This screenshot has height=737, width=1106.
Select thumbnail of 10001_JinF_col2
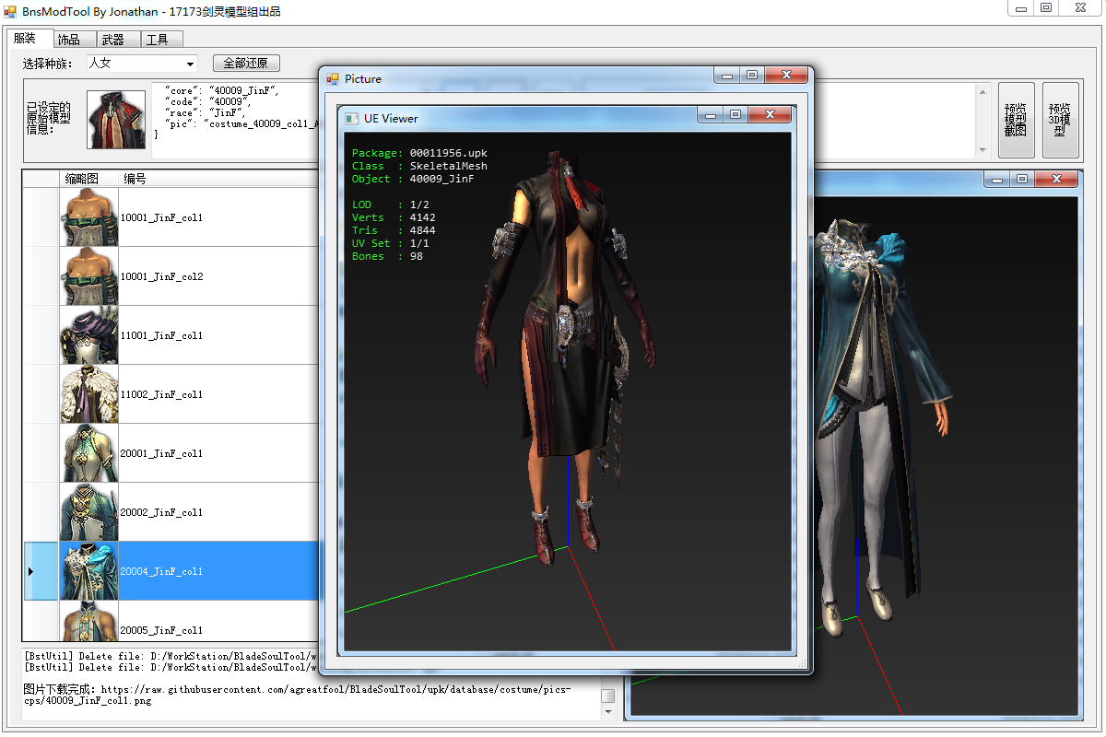[x=89, y=276]
